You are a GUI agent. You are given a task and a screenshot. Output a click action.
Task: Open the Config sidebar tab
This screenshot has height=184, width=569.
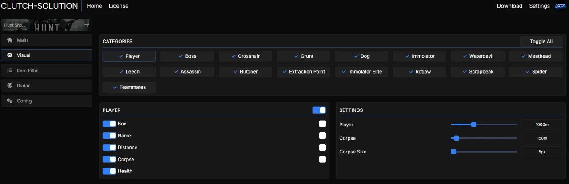coord(47,101)
